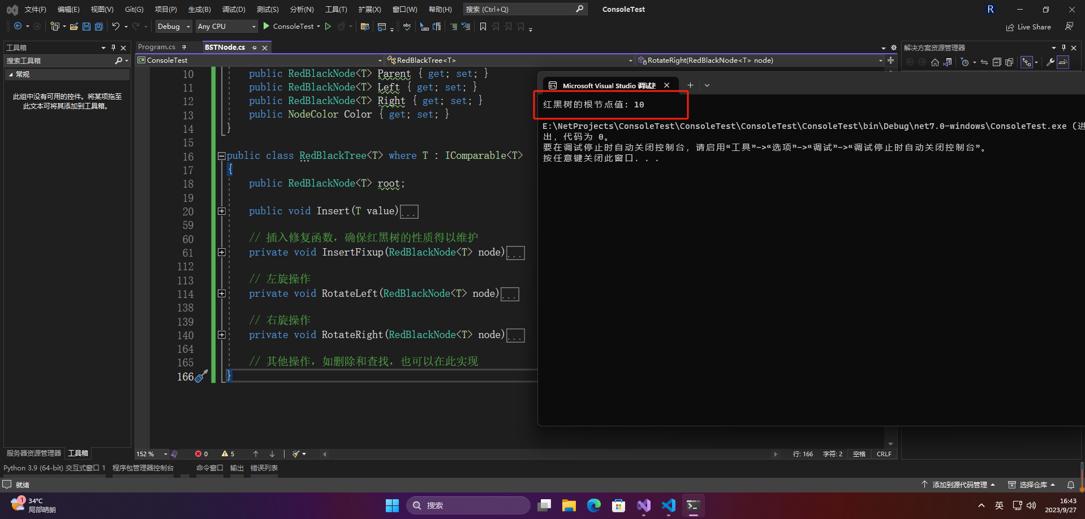The width and height of the screenshot is (1085, 519).
Task: Open the 输出 tab
Action: tap(237, 468)
